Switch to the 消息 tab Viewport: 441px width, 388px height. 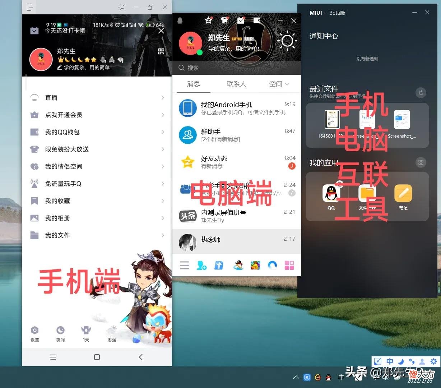pos(194,84)
